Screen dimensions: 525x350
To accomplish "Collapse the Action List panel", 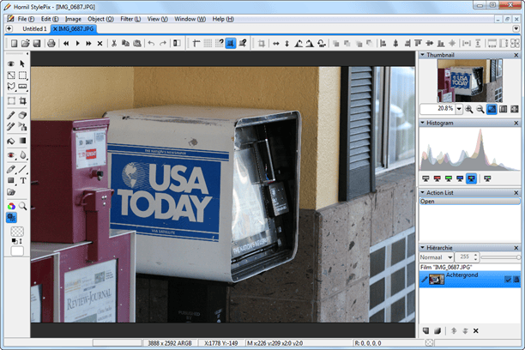I will coord(423,192).
